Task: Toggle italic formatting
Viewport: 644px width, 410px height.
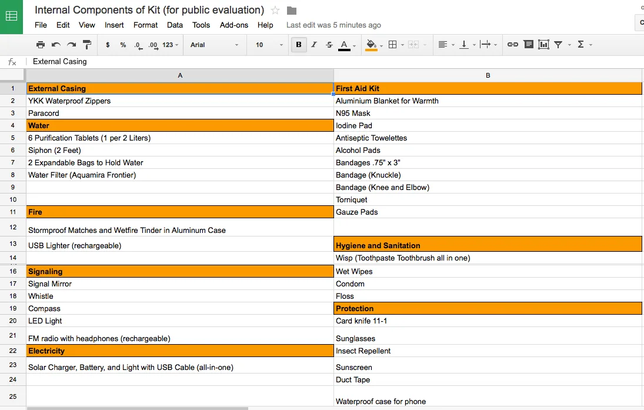Action: pyautogui.click(x=314, y=45)
